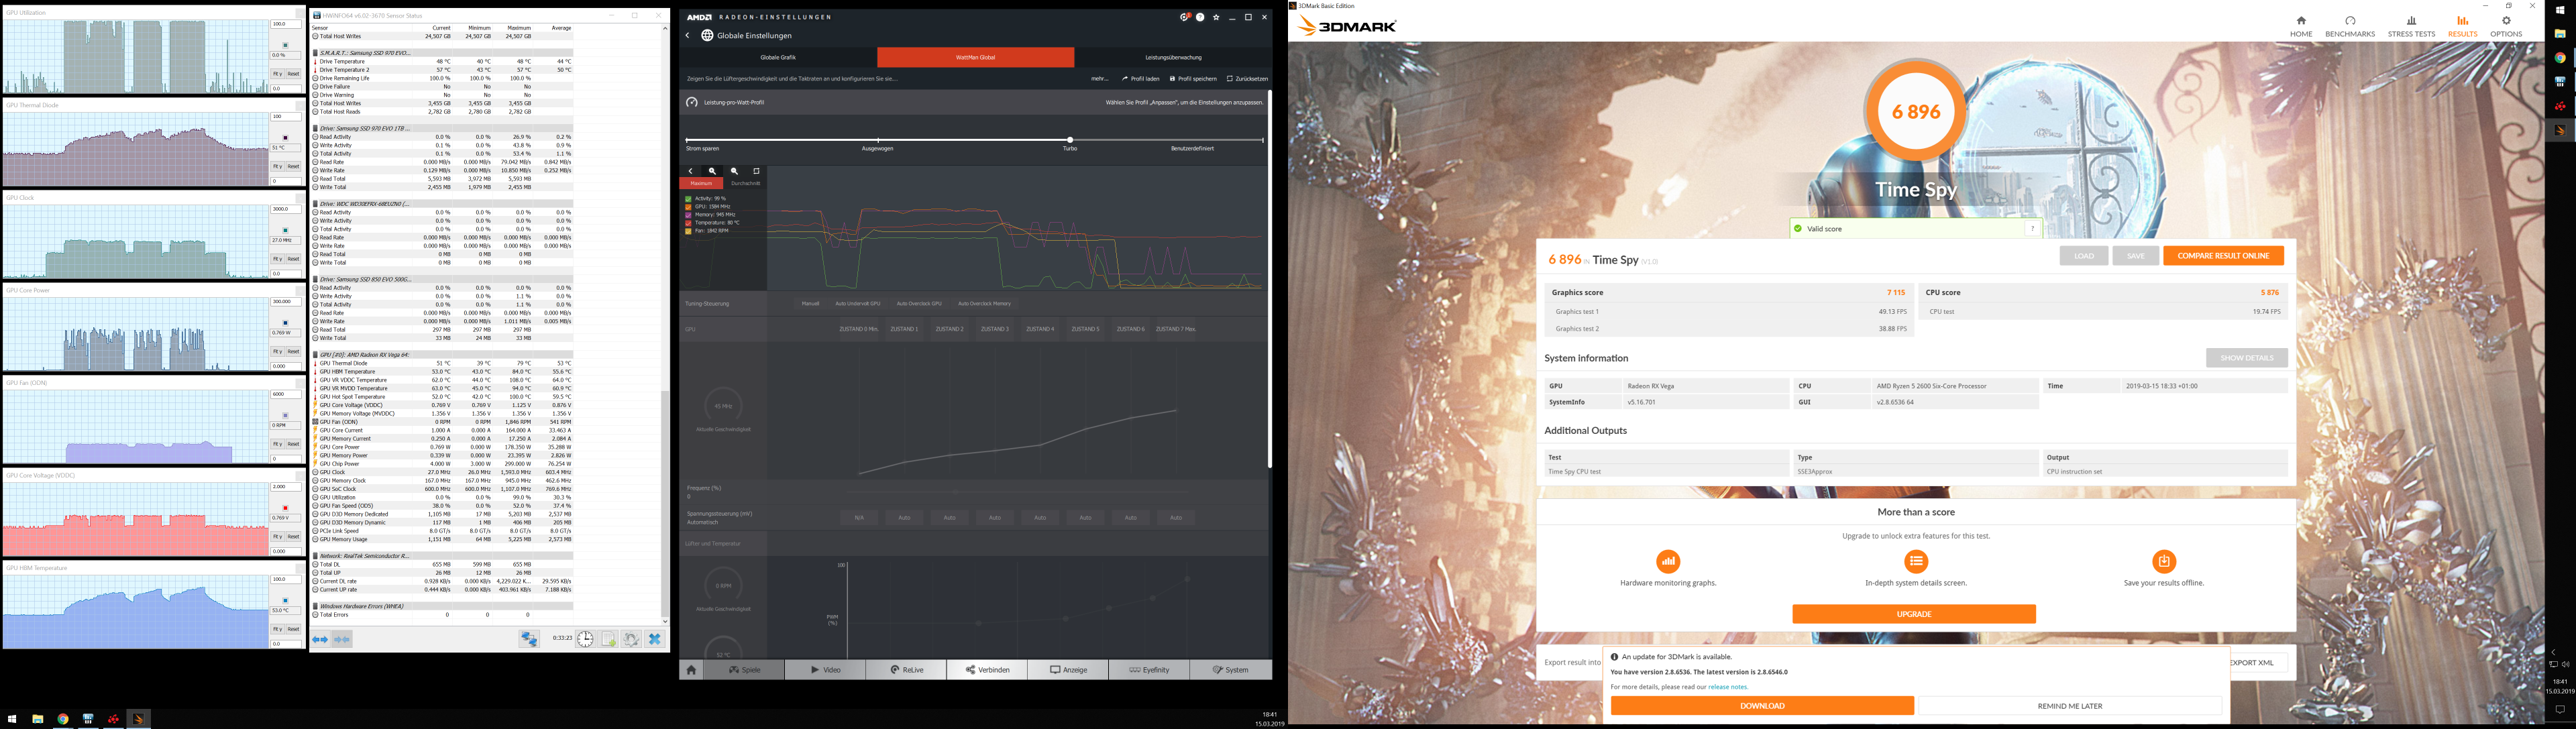The image size is (2576, 729).
Task: Click HWiNFO reset clock icon
Action: (x=585, y=639)
